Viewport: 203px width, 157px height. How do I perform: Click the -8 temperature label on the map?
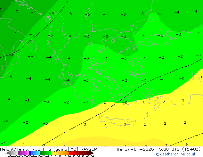(x=16, y=11)
